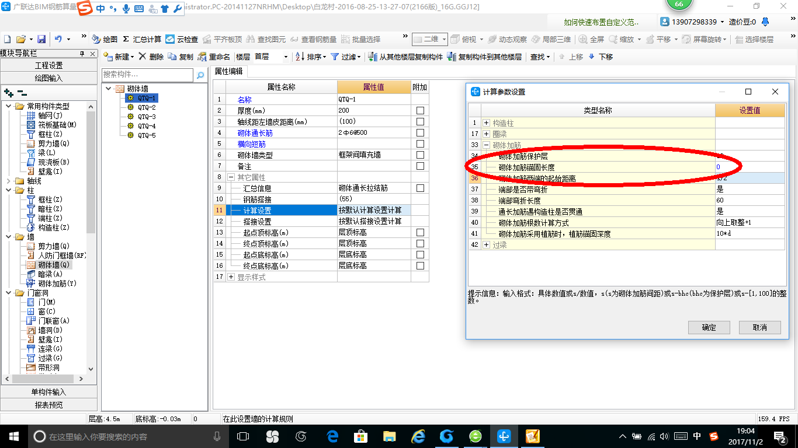
Task: Select 连梁(G) in the navigation tree
Action: 50,349
